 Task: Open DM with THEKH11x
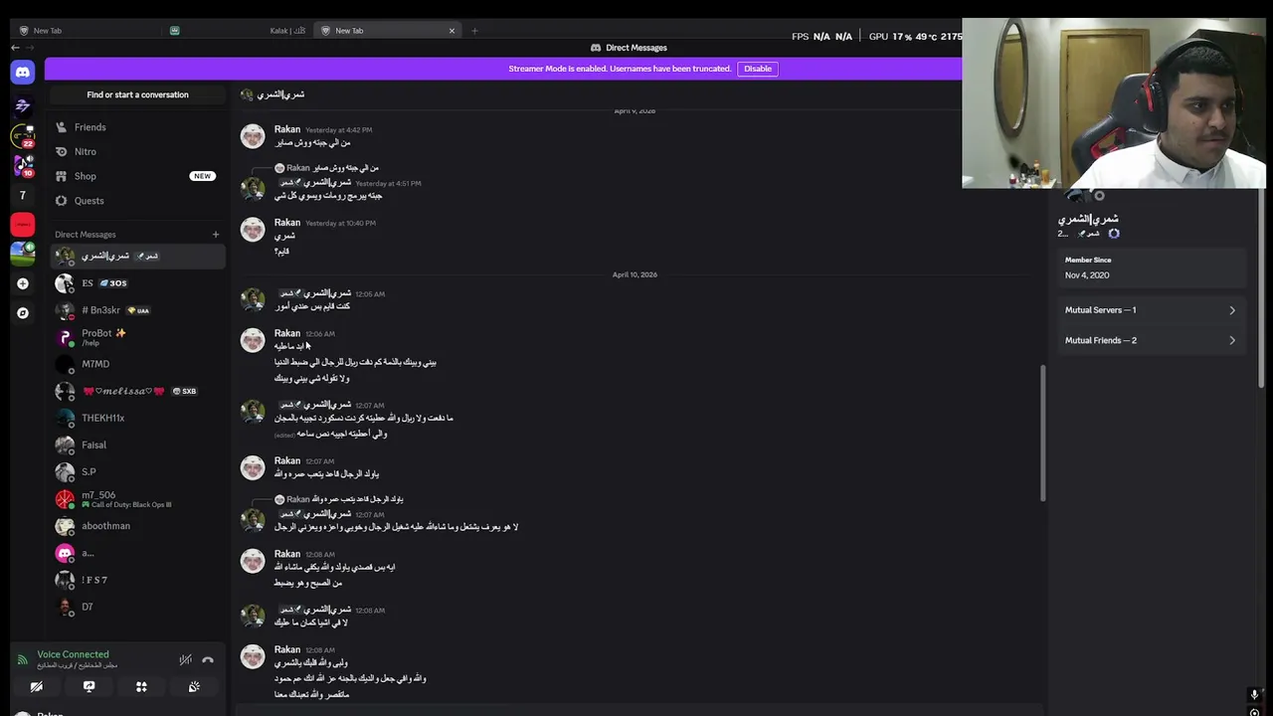pyautogui.click(x=137, y=418)
